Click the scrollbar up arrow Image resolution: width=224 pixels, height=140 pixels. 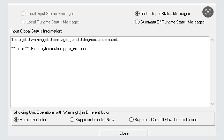pyautogui.click(x=212, y=40)
